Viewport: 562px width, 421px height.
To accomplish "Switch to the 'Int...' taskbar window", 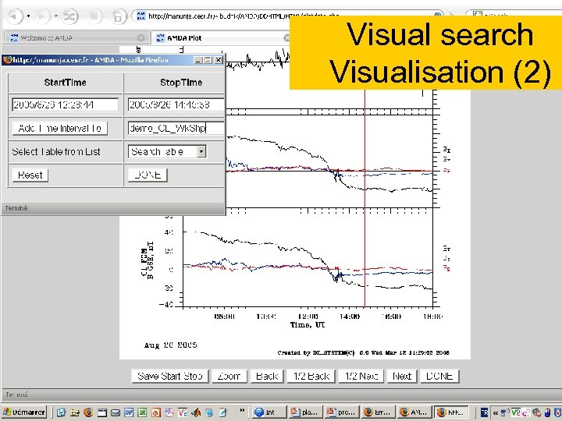I will click(x=269, y=412).
